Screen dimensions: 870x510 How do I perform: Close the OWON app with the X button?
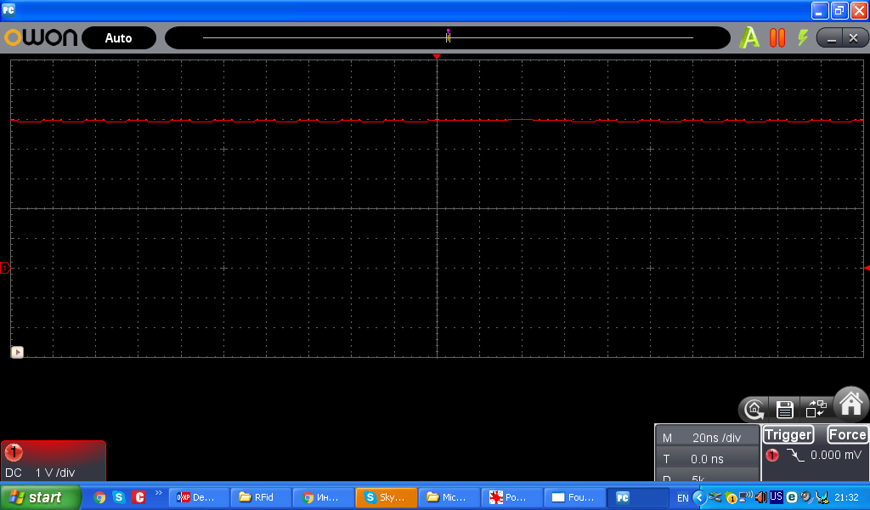pyautogui.click(x=854, y=38)
